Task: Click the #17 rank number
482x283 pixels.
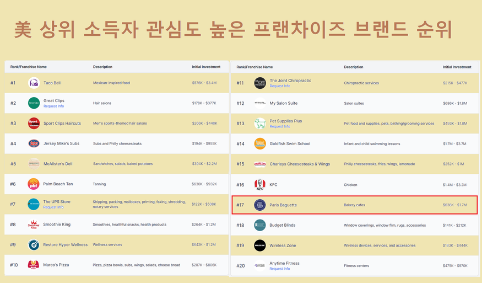Action: tap(240, 205)
